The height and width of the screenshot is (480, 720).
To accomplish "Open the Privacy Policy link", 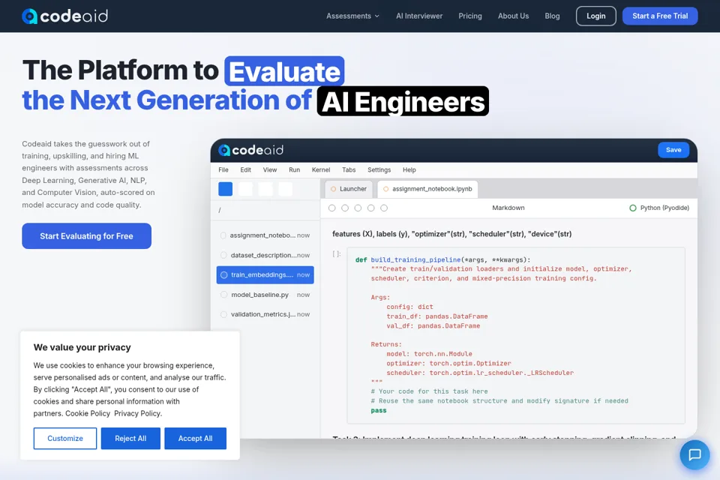I will pos(138,413).
